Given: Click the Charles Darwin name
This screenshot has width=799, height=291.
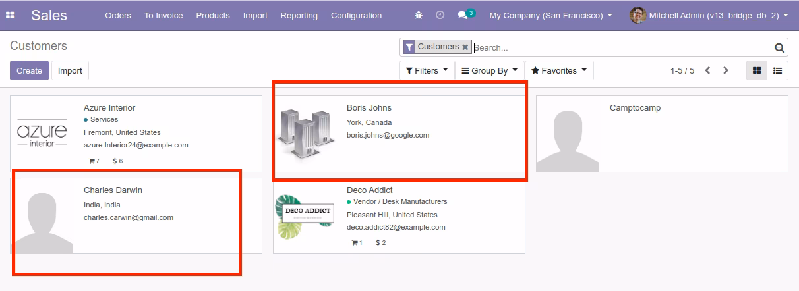Looking at the screenshot, I should (113, 190).
